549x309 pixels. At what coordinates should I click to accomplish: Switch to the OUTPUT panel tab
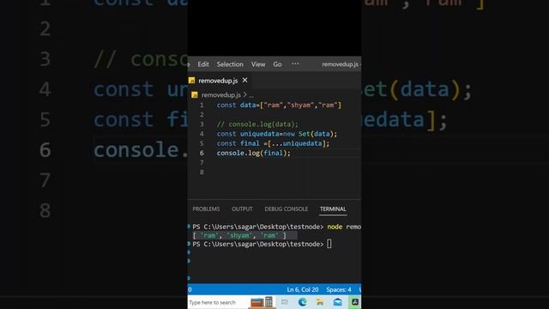pyautogui.click(x=242, y=209)
